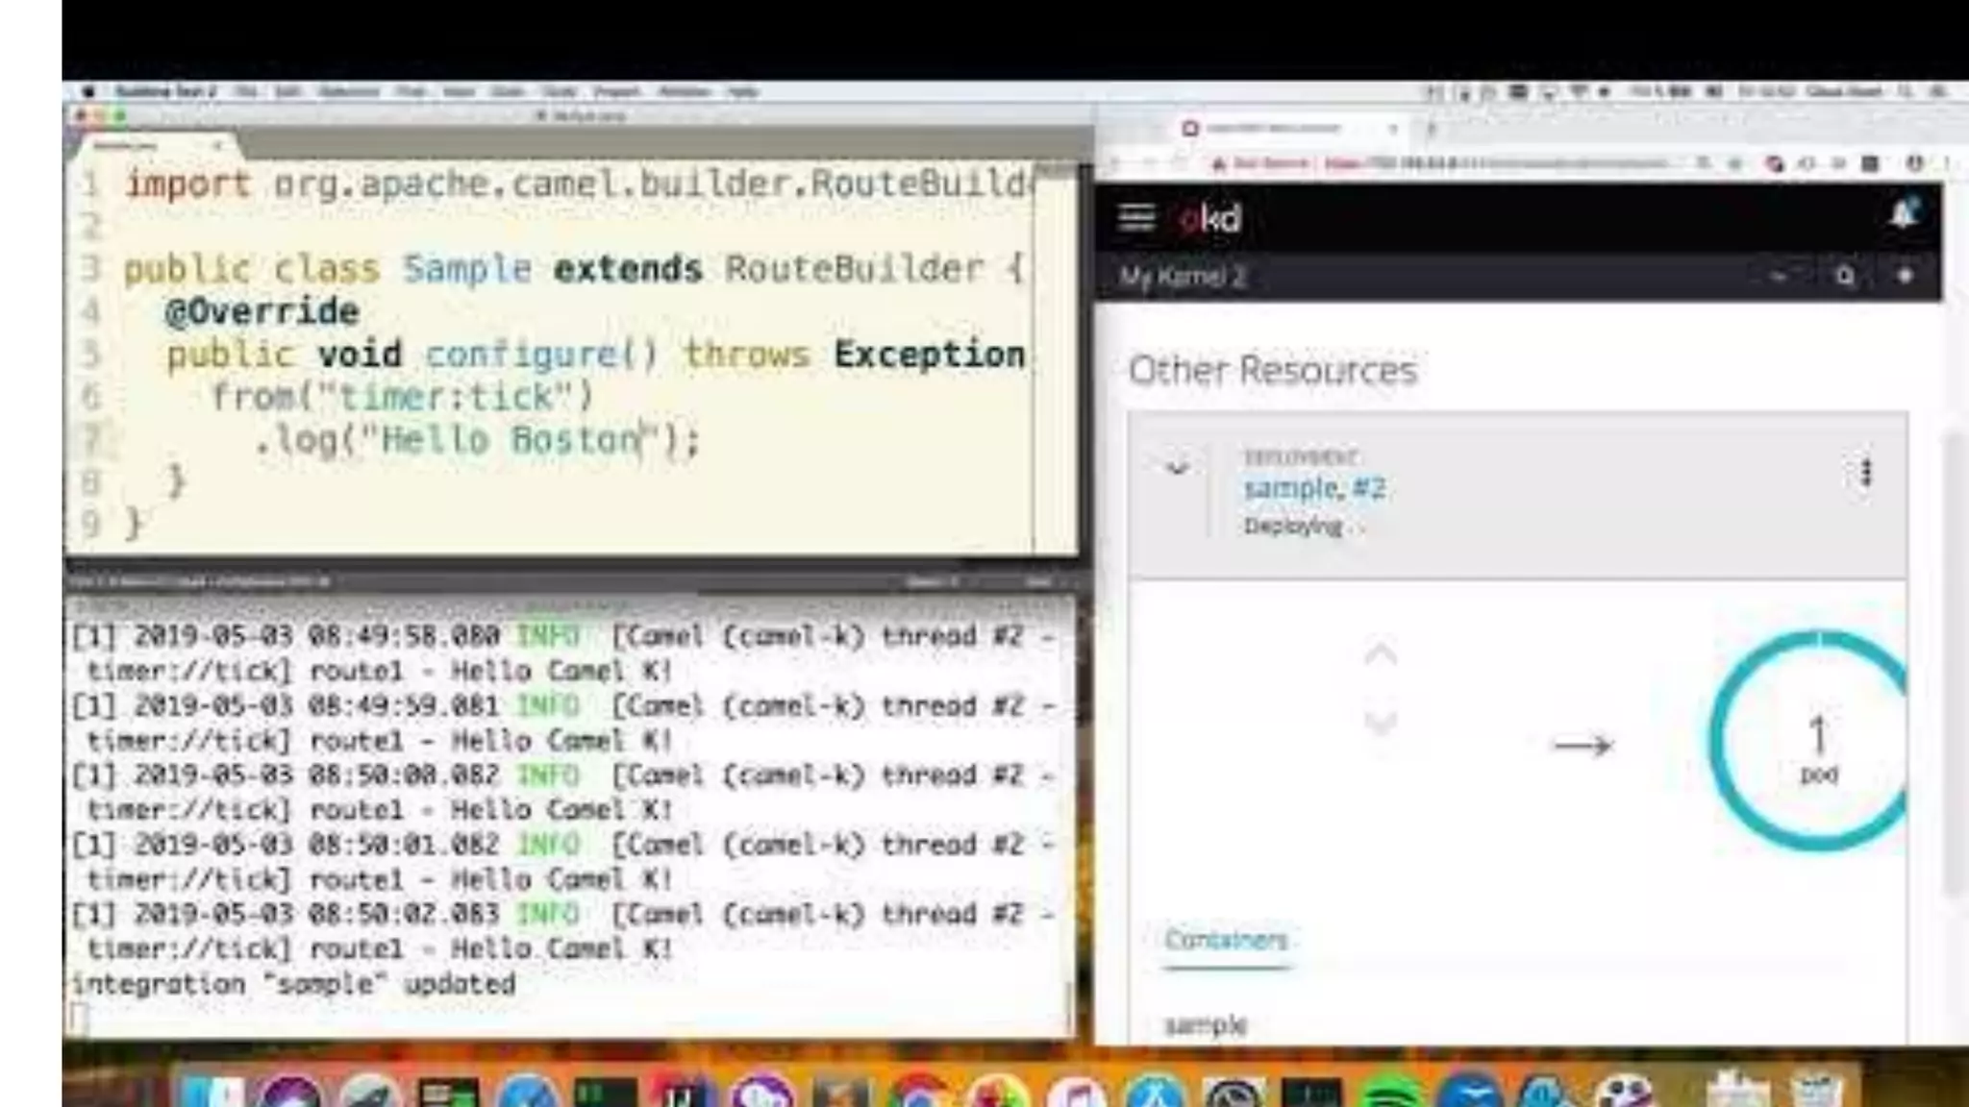Open the Apple menu
The image size is (1969, 1107).
pos(87,91)
